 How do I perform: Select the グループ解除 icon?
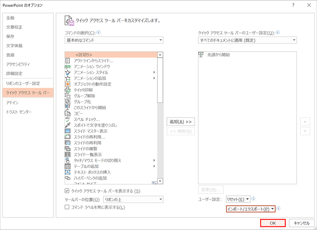(x=68, y=96)
